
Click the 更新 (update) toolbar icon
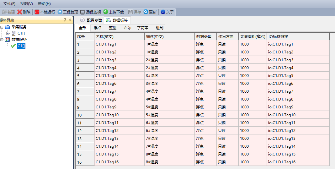pyautogui.click(x=146, y=12)
